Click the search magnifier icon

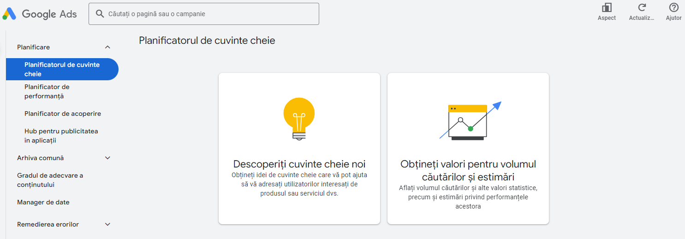(100, 14)
